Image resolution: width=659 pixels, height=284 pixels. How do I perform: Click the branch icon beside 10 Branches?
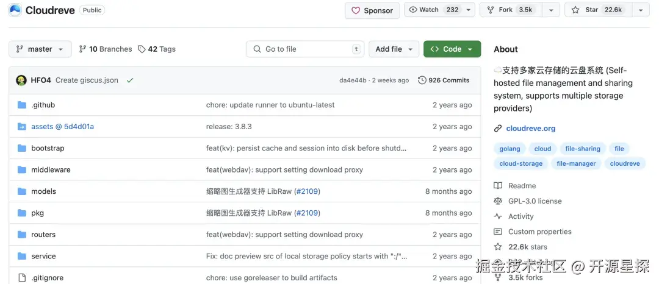pos(83,49)
